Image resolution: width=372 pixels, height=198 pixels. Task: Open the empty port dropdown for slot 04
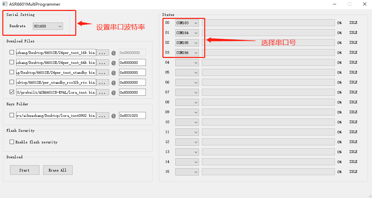point(187,63)
